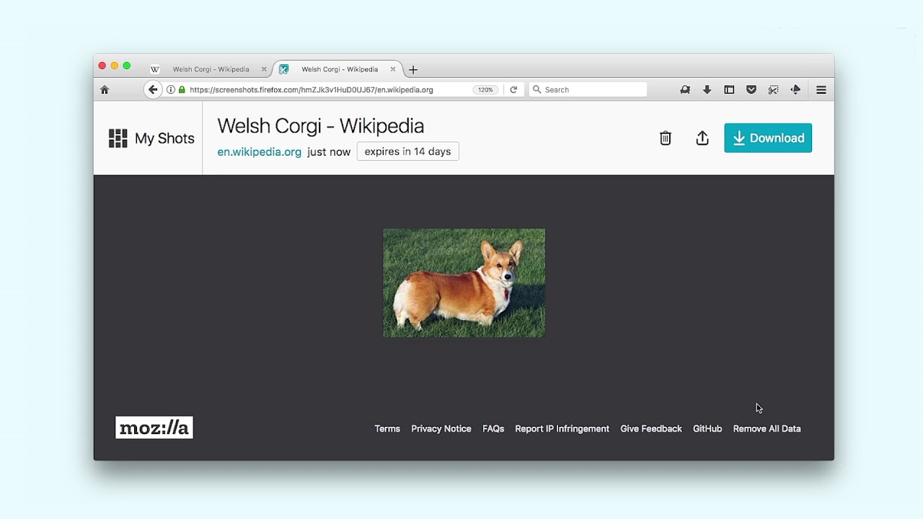923x519 pixels.
Task: Focus the browser Search field
Action: coord(588,89)
